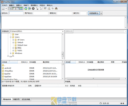Open the 书签(B) menu

pyautogui.click(x=42, y=5)
